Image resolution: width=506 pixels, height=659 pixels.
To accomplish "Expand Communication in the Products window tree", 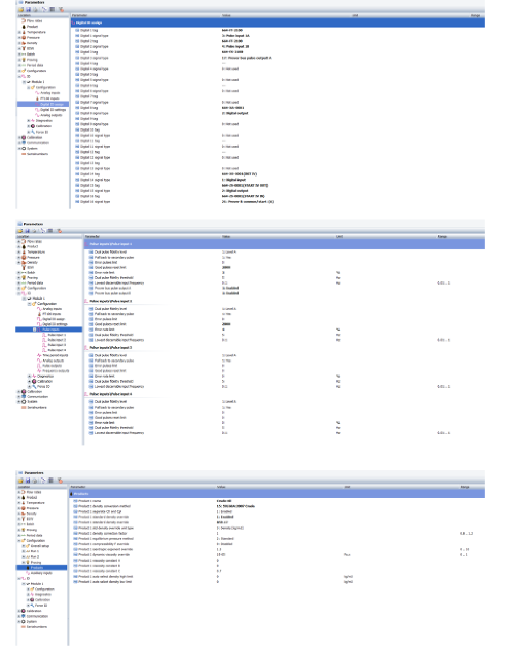I will [19, 616].
